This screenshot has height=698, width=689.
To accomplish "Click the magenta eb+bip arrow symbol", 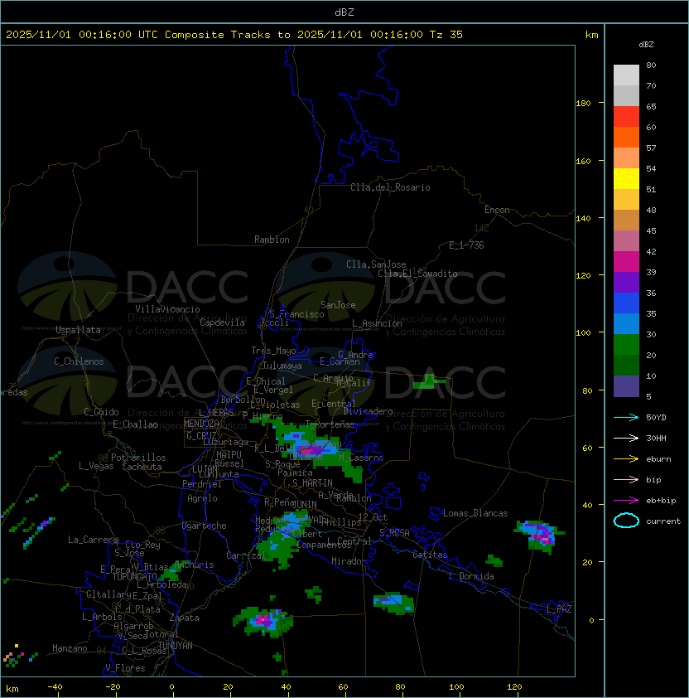I will coord(626,501).
